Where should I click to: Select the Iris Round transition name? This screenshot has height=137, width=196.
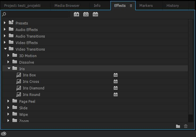(x=31, y=95)
